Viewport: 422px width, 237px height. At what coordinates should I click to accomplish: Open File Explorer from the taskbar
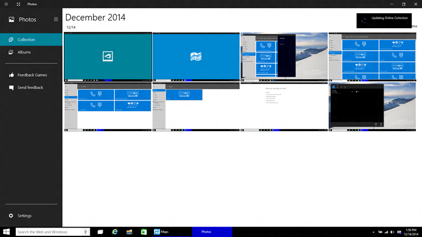[129, 232]
